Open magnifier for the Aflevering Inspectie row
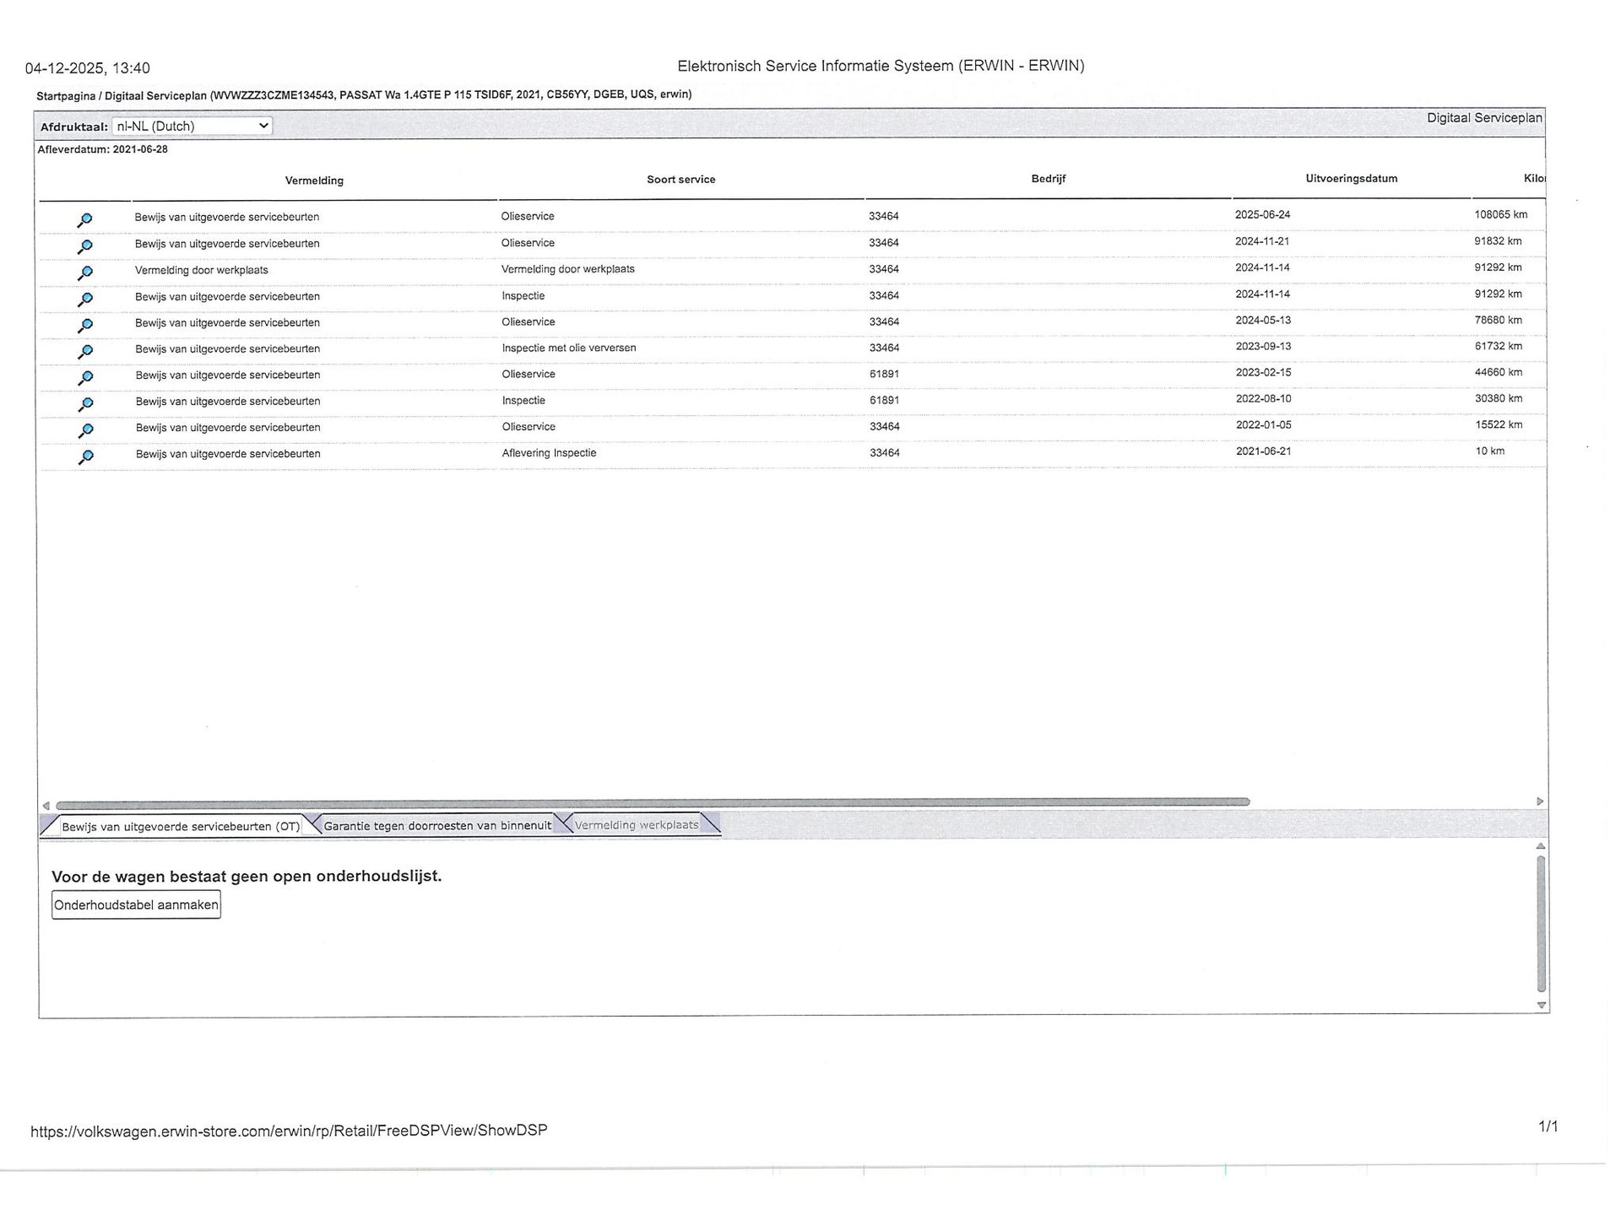Screen dimensions: 1621x1215 [84, 456]
